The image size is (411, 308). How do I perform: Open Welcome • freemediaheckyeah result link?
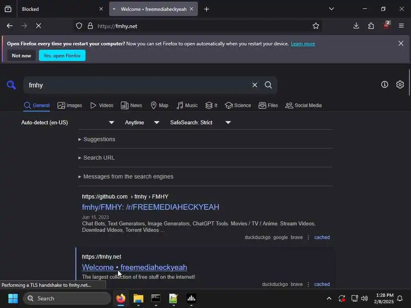tap(134, 267)
